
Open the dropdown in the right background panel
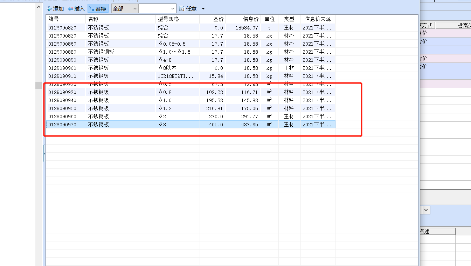(426, 210)
